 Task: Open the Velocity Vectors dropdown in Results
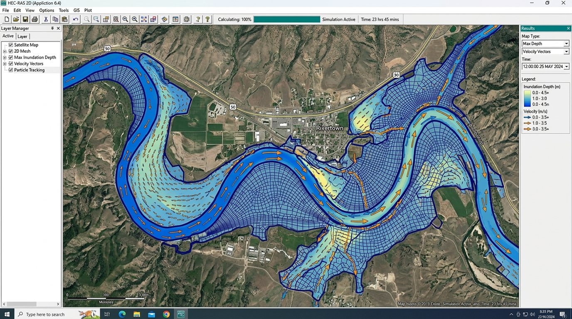coord(566,52)
